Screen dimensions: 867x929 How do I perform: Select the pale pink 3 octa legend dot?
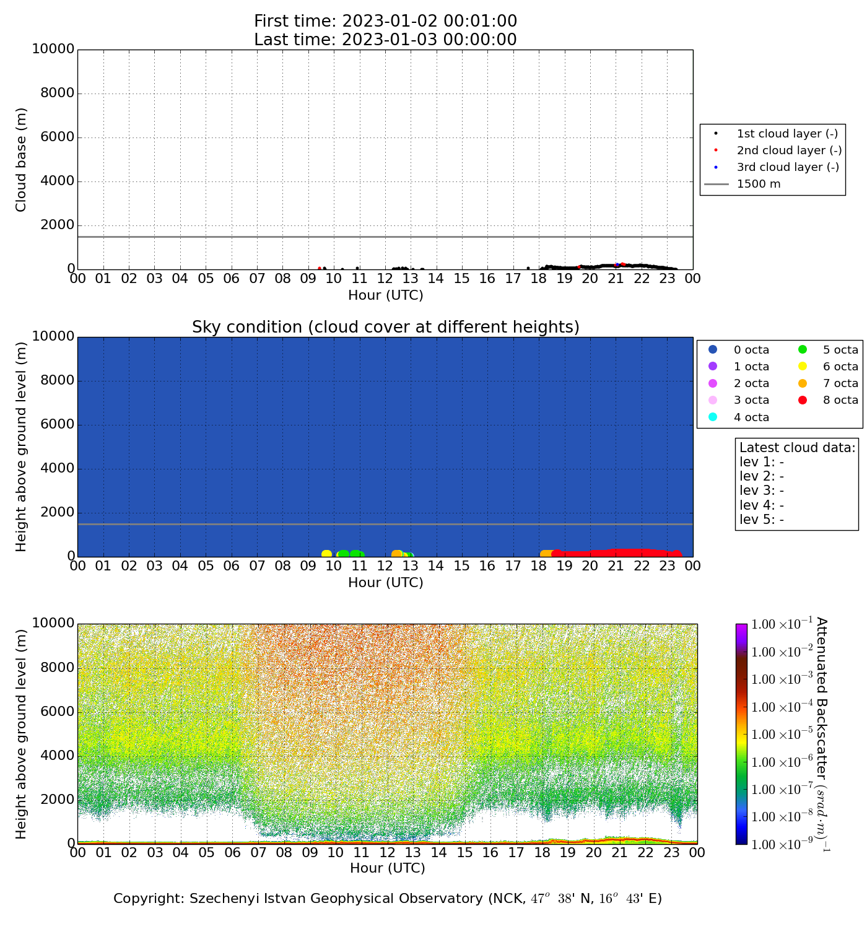713,400
